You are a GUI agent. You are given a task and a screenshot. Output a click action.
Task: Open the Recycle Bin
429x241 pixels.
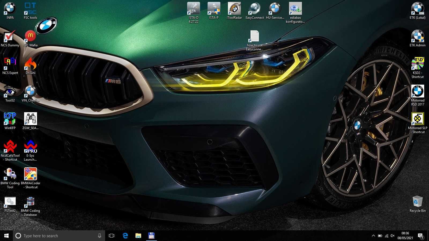417,204
